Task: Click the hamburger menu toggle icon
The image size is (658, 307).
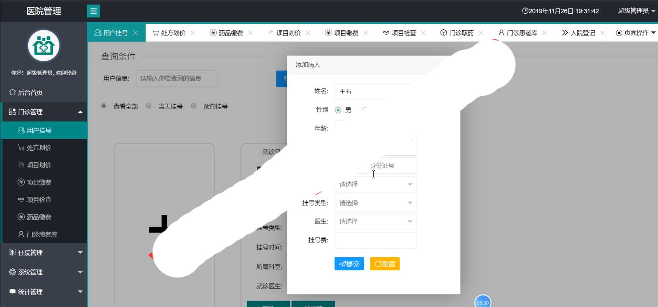Action: click(93, 11)
